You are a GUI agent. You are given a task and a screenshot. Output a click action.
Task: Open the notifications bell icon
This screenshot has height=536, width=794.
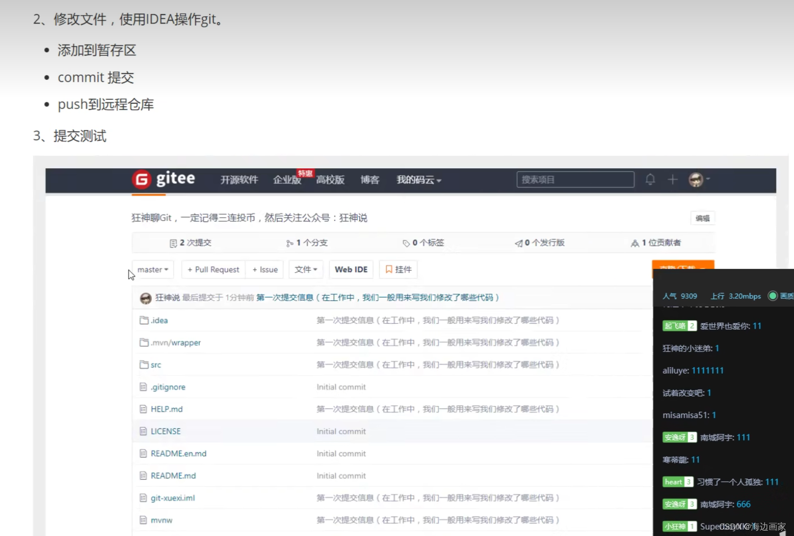650,179
